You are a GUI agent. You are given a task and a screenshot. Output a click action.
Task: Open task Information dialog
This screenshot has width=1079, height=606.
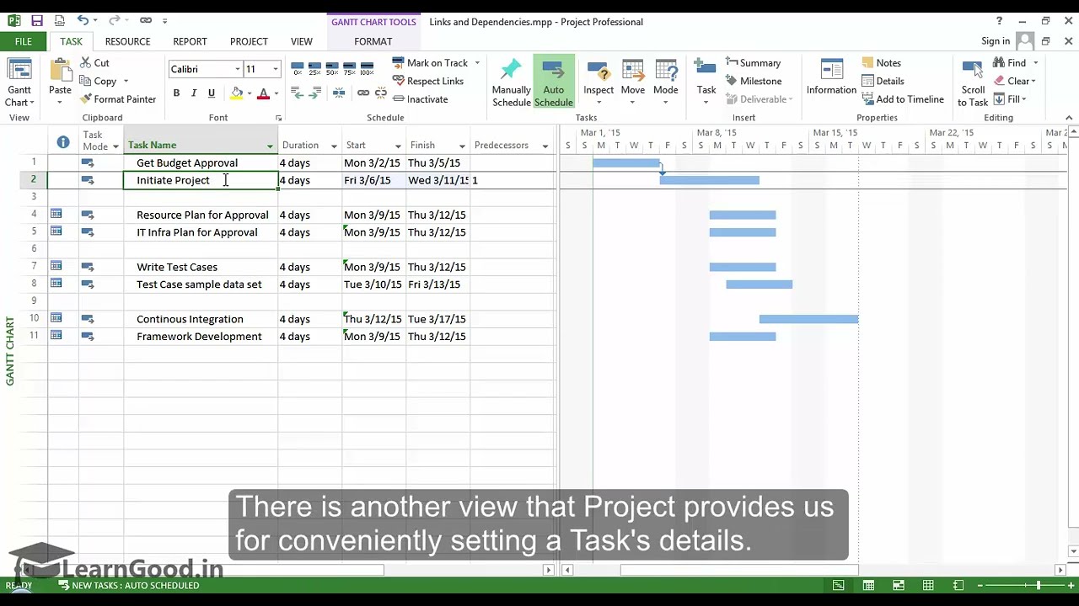pyautogui.click(x=831, y=78)
